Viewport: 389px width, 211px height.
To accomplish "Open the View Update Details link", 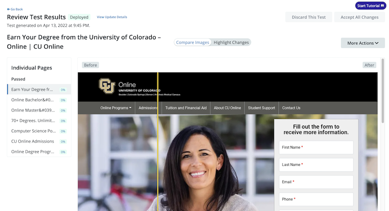I will (112, 17).
